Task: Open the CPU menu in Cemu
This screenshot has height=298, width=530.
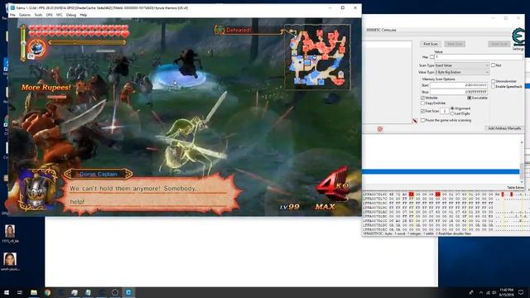Action: click(49, 15)
